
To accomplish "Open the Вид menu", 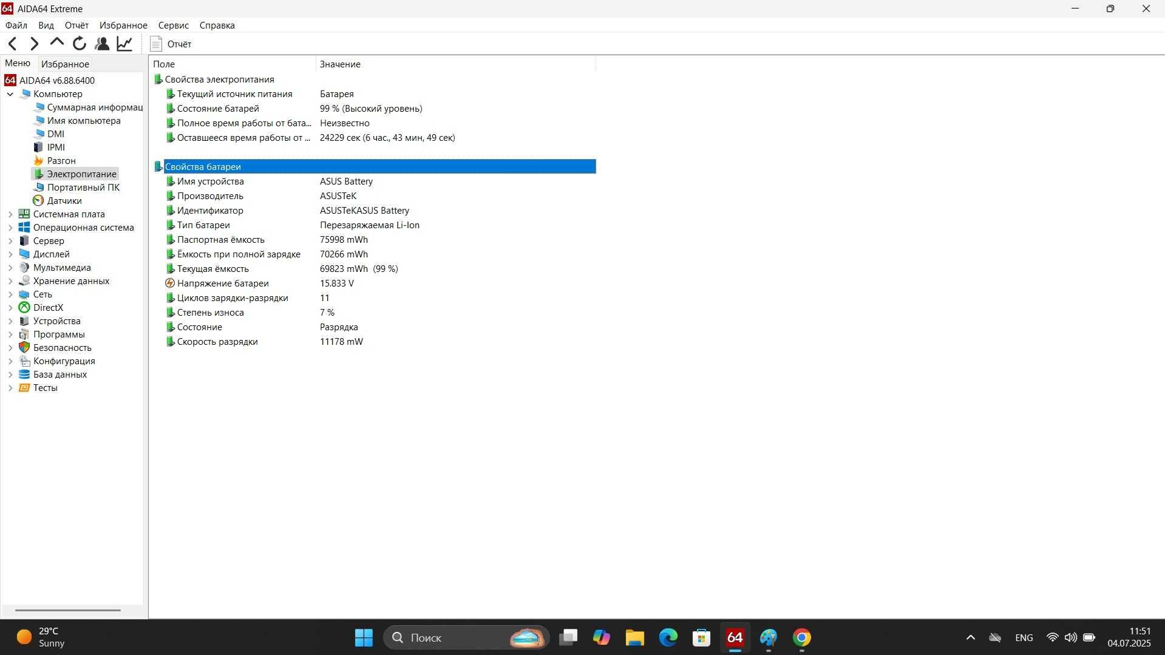I will click(46, 25).
